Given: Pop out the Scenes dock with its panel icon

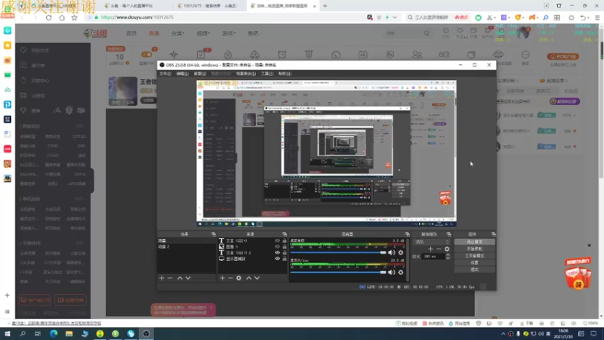Looking at the screenshot, I should pos(214,234).
